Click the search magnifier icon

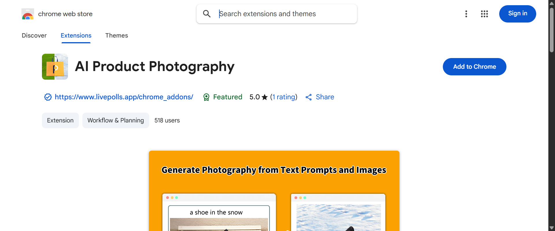click(207, 14)
